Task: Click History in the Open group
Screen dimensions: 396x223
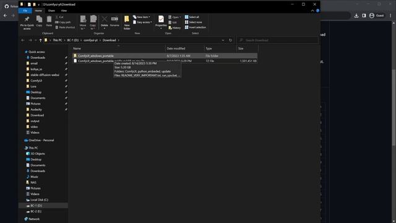Action: coord(174,28)
